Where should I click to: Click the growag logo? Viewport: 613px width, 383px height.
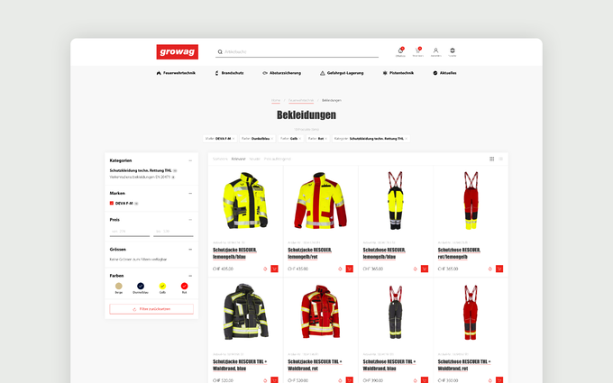177,51
